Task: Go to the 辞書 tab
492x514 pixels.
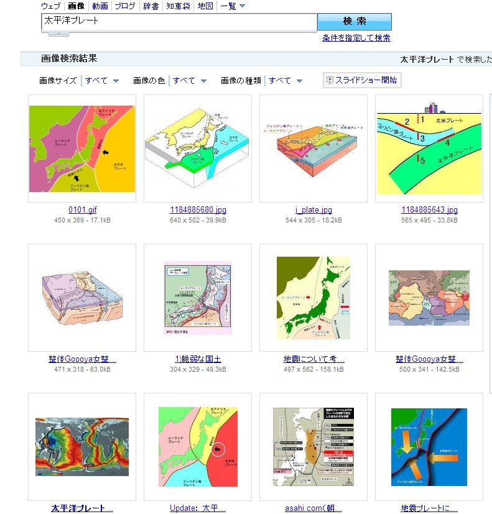Action: 151,6
